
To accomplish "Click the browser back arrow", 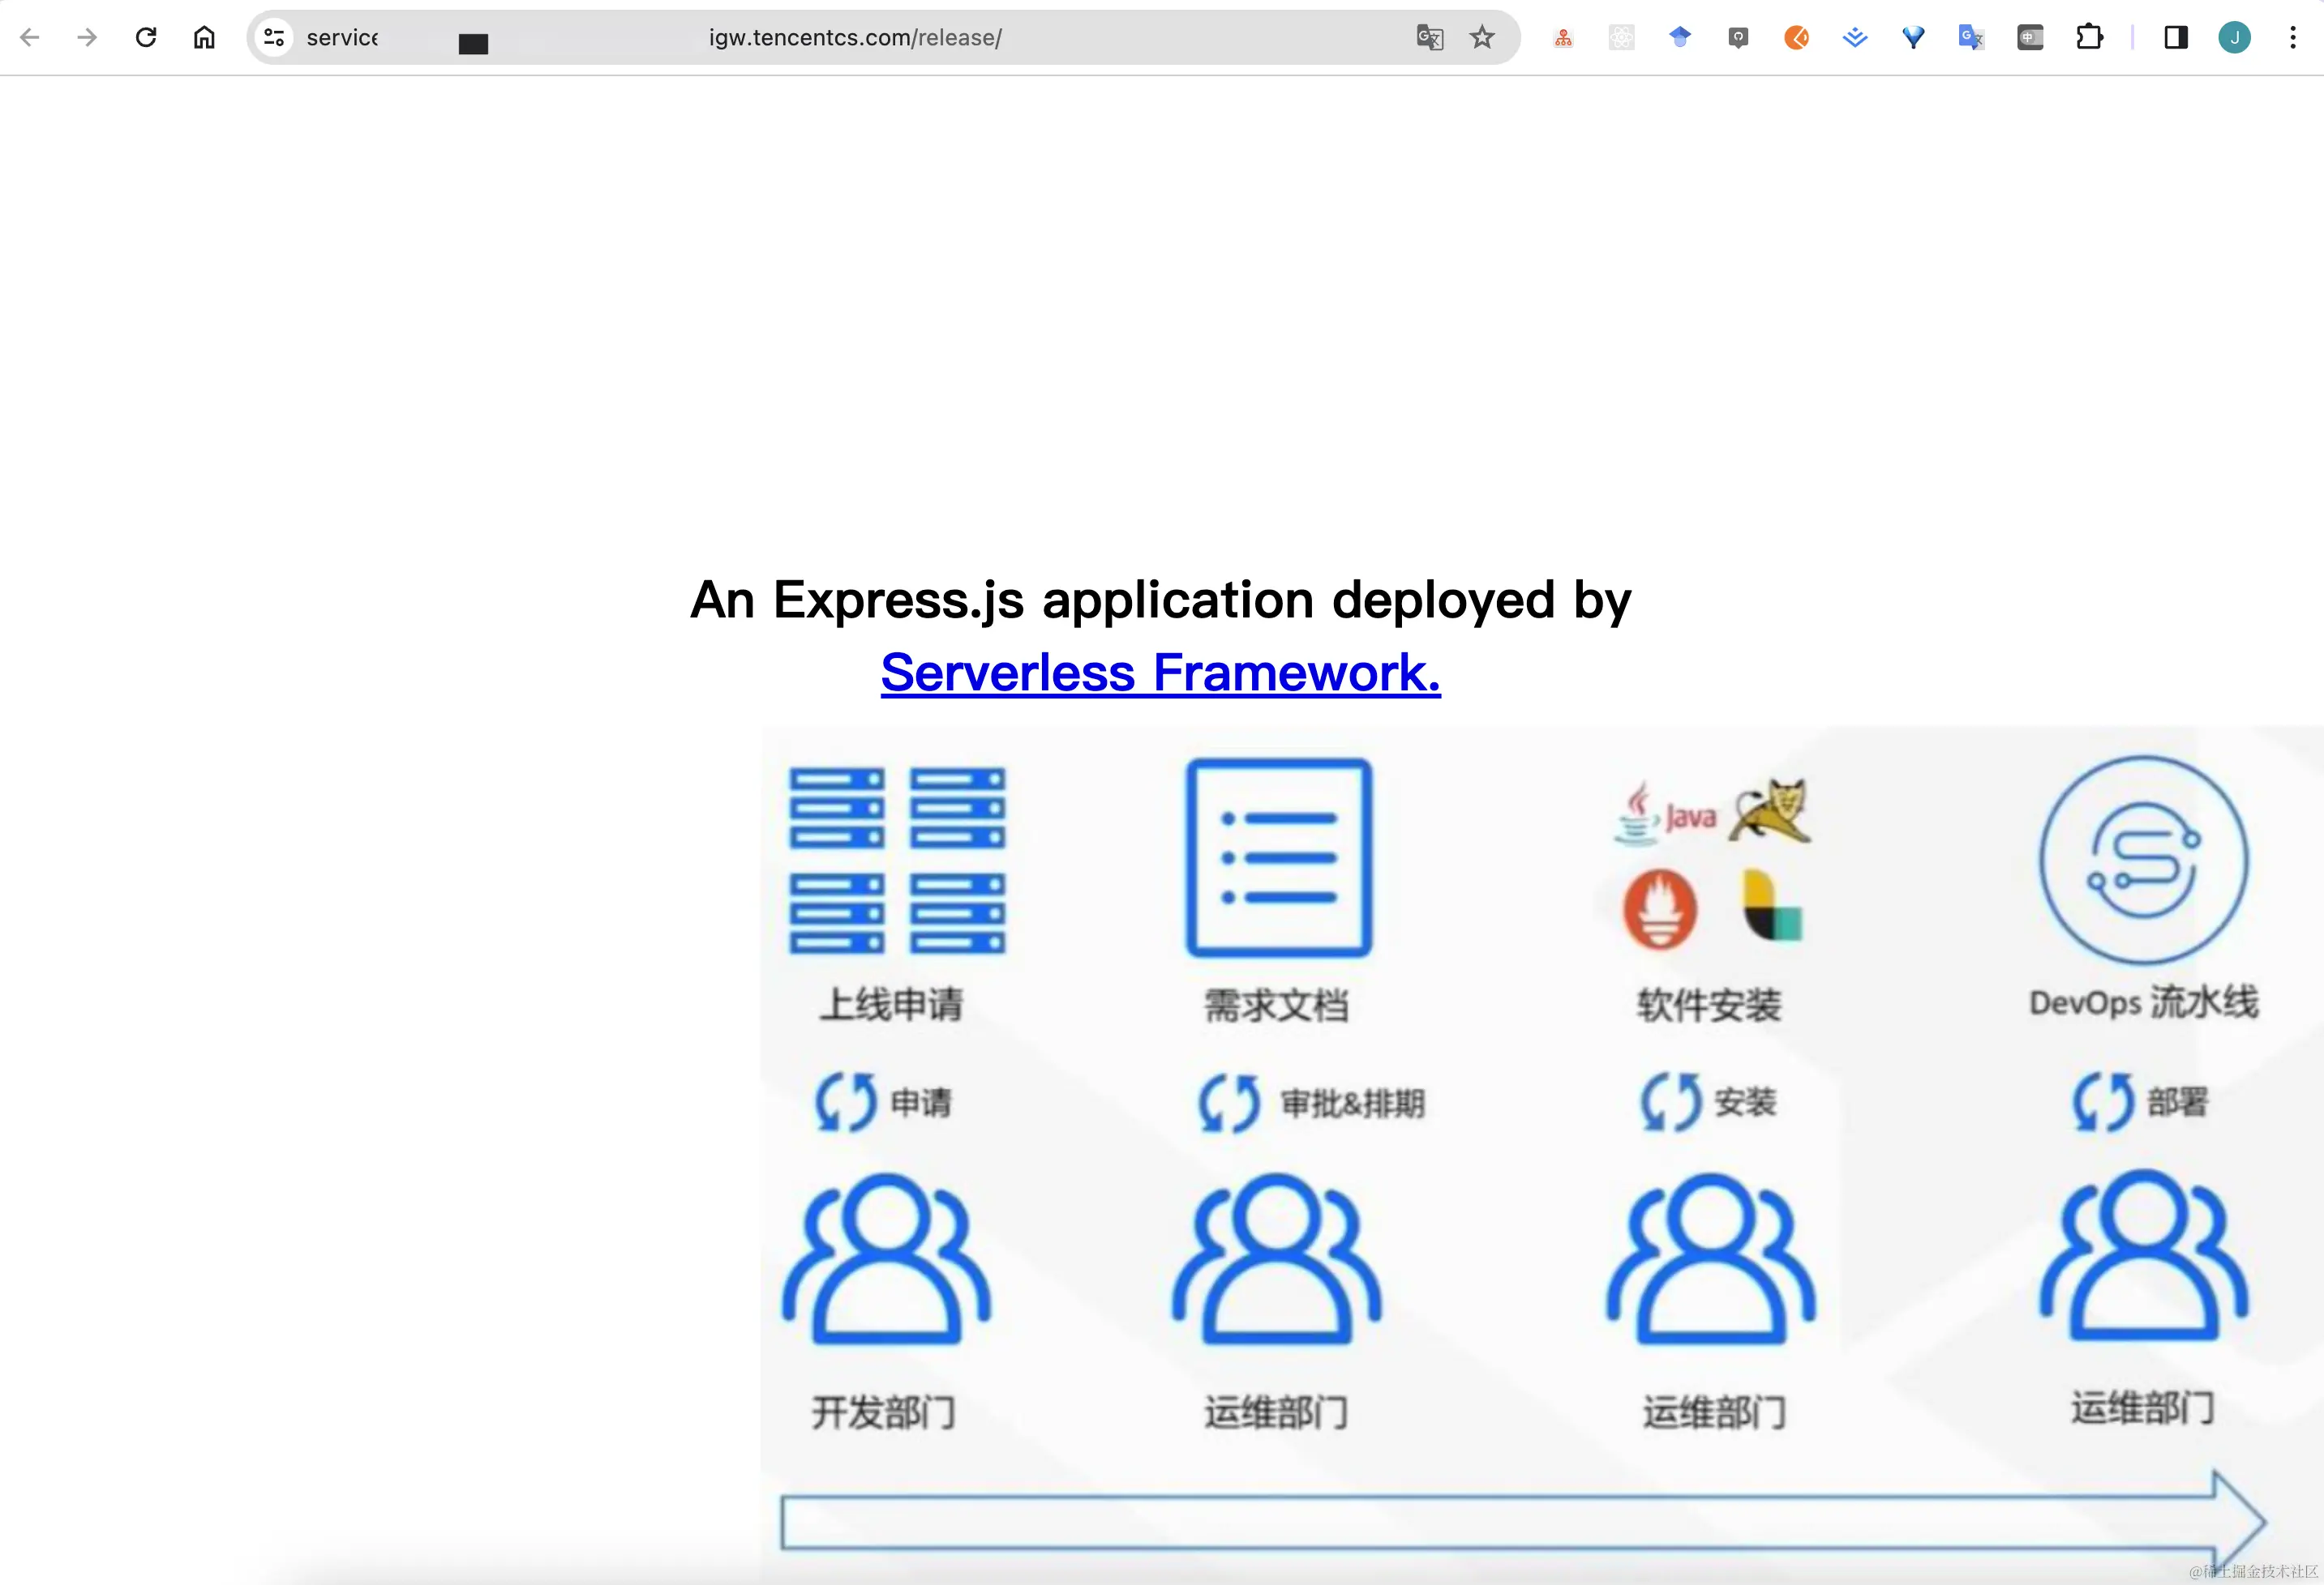I will click(x=30, y=38).
